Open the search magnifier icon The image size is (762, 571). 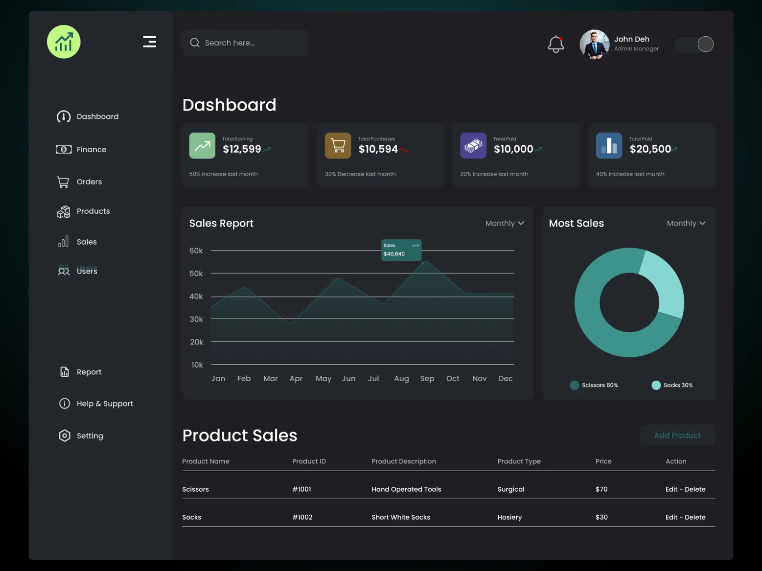195,42
